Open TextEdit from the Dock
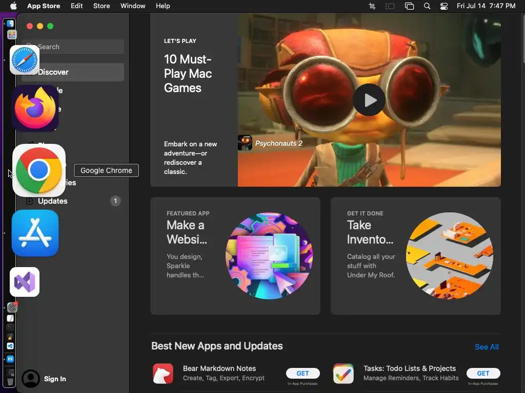The height and width of the screenshot is (393, 525). pos(10,318)
